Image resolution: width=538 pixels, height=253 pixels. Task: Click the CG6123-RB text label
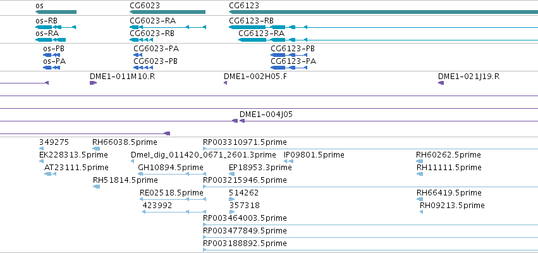(x=251, y=21)
